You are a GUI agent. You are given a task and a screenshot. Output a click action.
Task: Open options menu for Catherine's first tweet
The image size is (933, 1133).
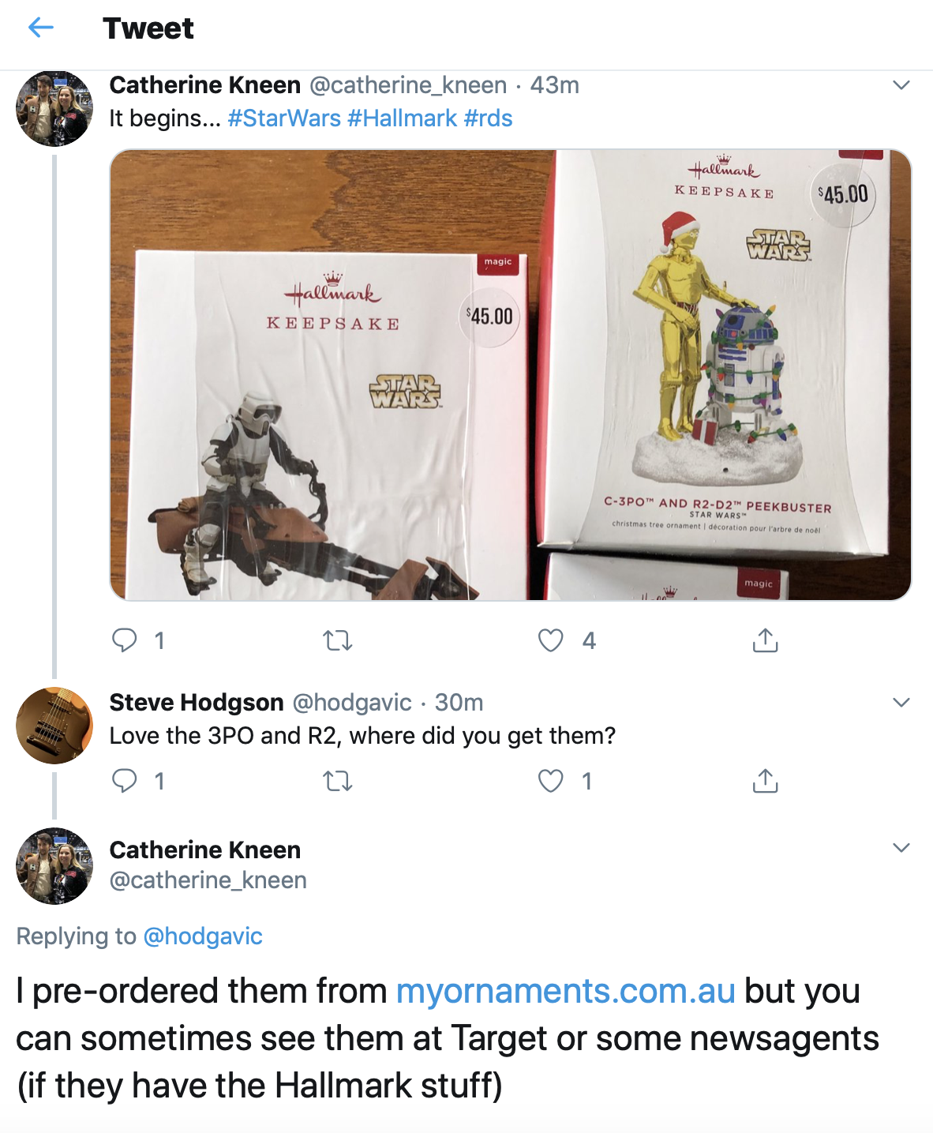(901, 85)
